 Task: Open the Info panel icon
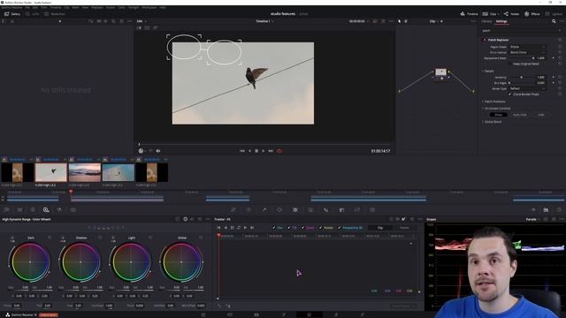click(x=559, y=209)
